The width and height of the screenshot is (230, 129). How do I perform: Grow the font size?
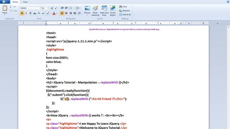52,8
